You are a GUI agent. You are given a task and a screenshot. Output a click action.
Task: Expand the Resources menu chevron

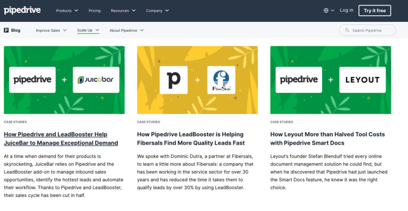coord(134,11)
